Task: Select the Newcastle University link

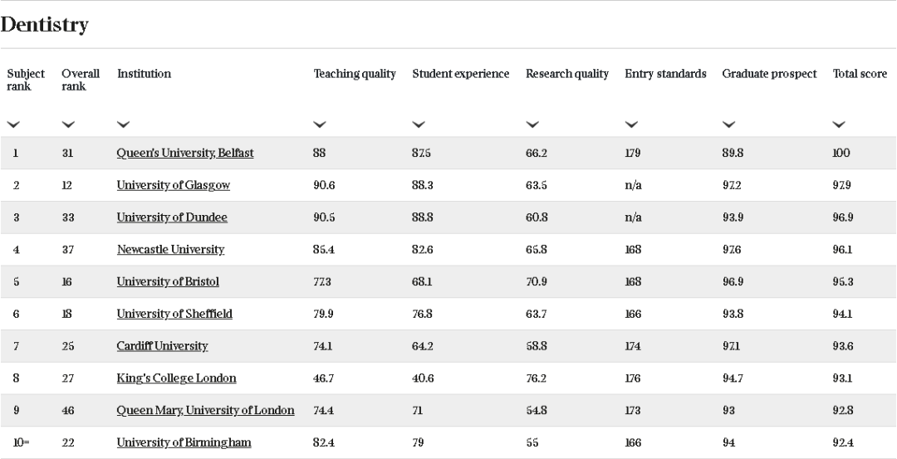Action: point(170,249)
